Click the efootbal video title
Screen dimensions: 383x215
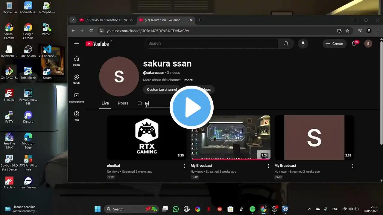point(113,166)
